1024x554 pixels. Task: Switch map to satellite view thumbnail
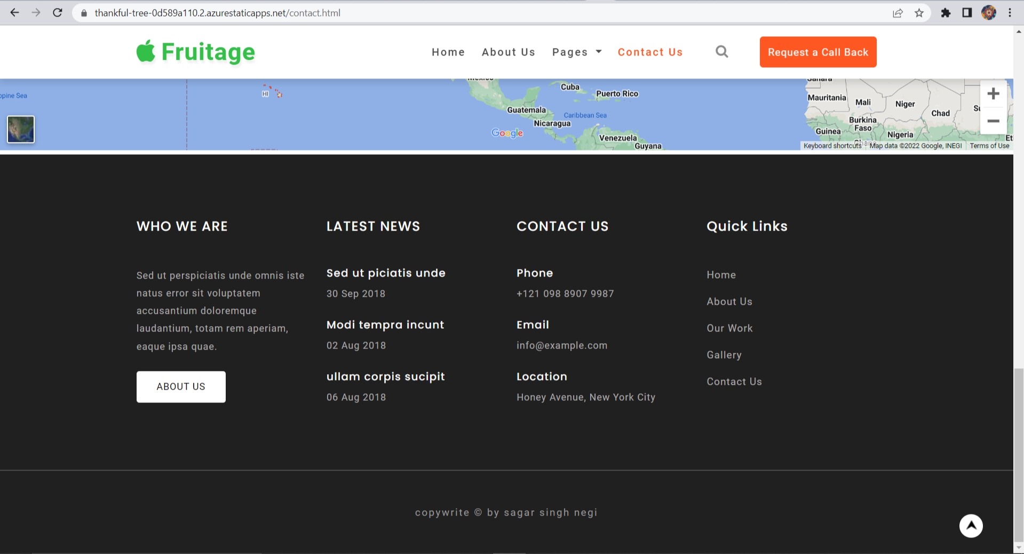(21, 129)
